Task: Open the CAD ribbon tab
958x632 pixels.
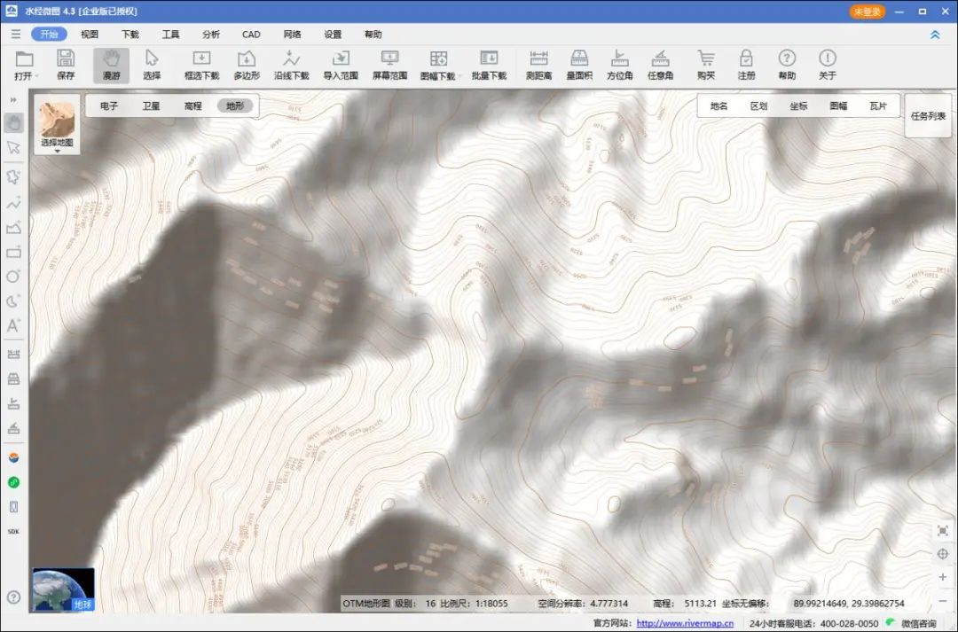Action: 251,35
